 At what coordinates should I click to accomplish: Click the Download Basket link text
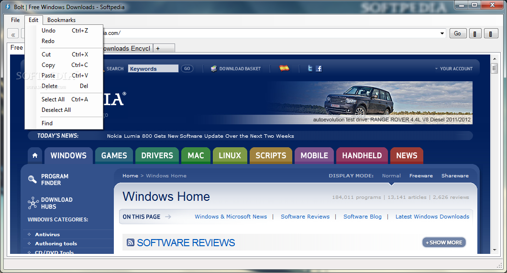click(240, 69)
